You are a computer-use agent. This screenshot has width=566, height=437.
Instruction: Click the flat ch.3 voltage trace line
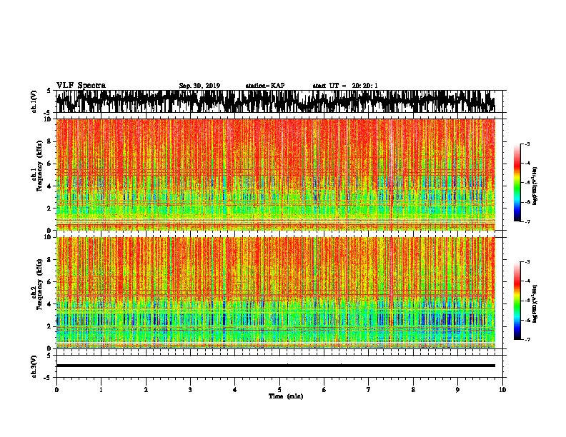[275, 366]
